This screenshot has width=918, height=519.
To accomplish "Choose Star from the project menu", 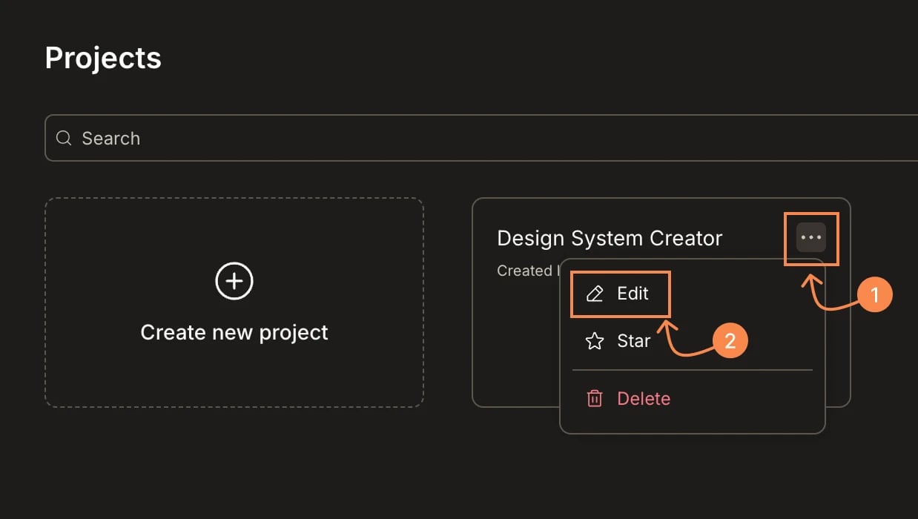I will click(692, 341).
